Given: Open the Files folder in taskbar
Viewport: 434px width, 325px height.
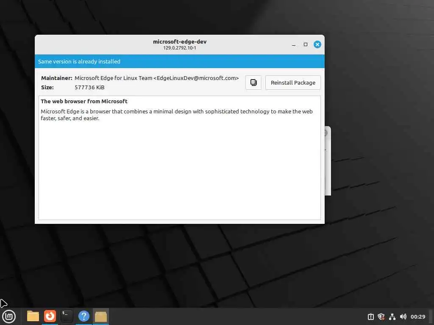Looking at the screenshot, I should [x=33, y=316].
